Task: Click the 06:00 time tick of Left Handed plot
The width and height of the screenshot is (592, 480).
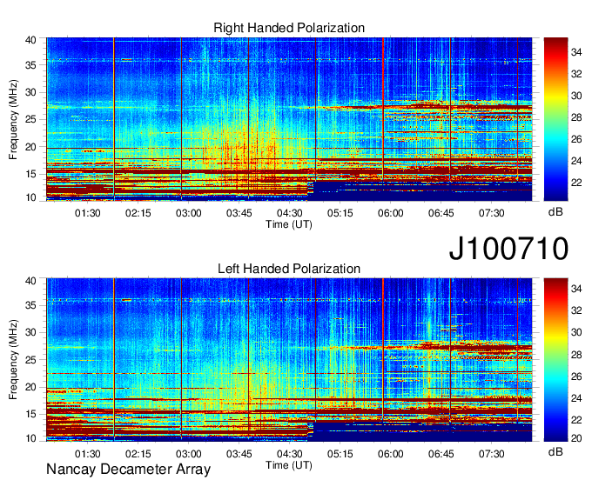Action: (390, 454)
